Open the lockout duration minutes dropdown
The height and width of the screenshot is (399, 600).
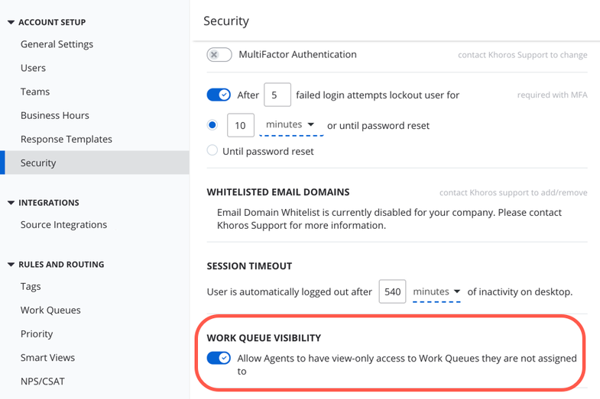(x=291, y=125)
